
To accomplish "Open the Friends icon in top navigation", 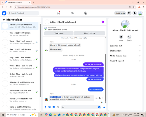I will click(x=72, y=13).
